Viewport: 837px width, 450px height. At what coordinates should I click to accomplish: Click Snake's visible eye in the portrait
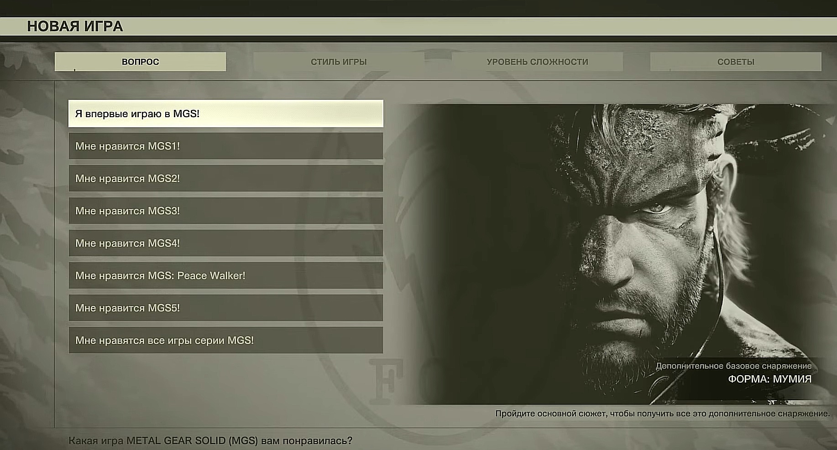coord(658,208)
